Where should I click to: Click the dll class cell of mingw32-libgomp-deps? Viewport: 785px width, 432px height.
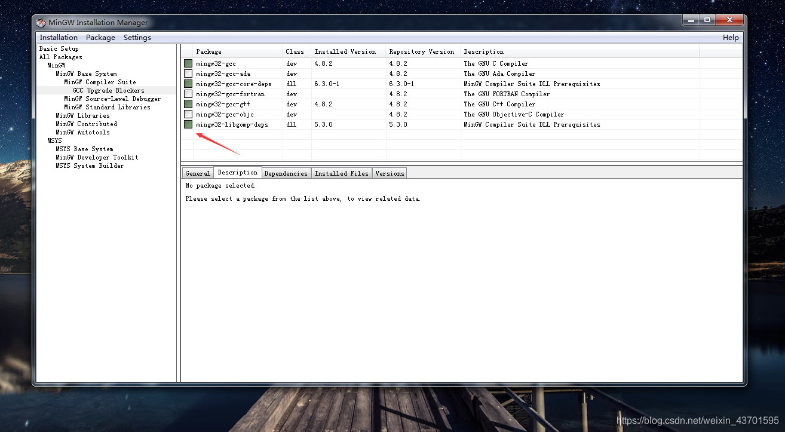[x=291, y=124]
